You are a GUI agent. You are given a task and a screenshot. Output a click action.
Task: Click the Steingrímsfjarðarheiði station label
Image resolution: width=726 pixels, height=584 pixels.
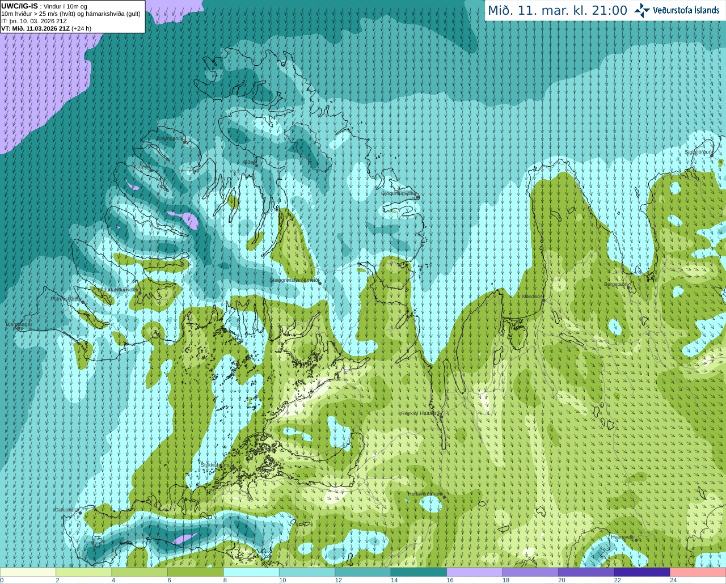(294, 280)
